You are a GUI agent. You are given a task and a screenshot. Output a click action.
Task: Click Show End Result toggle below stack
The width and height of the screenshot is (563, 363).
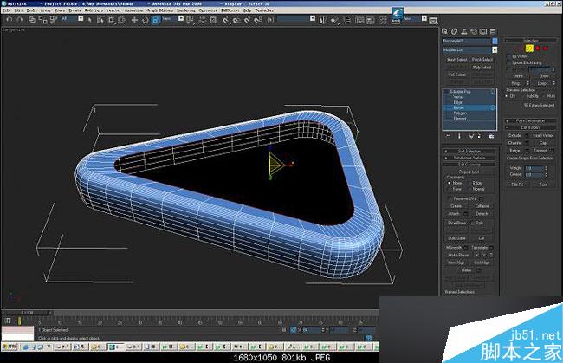coord(459,136)
